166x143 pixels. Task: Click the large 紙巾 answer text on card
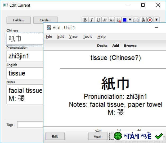pos(115,84)
